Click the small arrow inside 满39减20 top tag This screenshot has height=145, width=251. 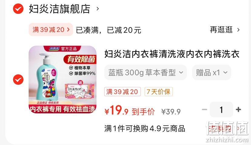pyautogui.click(x=68, y=30)
